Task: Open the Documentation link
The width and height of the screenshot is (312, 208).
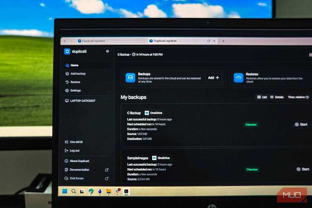Action: pos(77,170)
